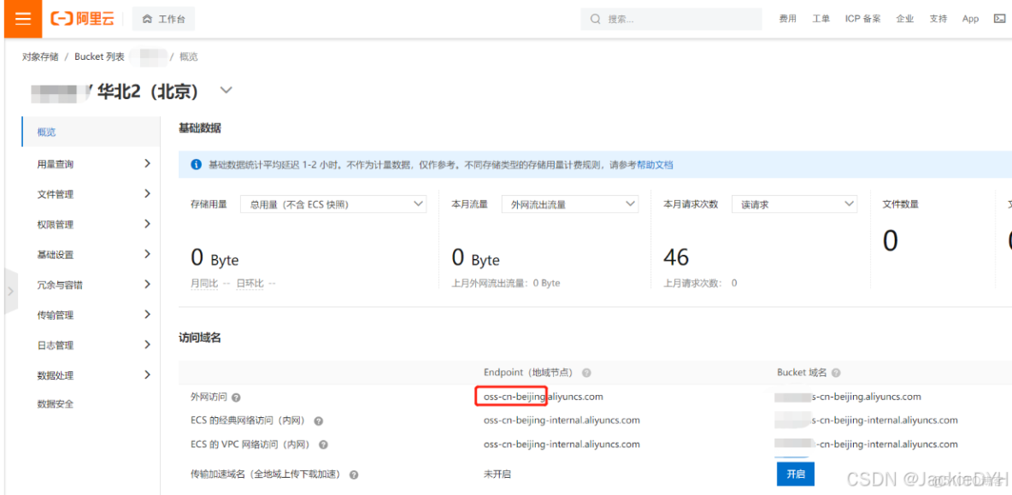Switch to the 费用 menu item

coord(786,18)
